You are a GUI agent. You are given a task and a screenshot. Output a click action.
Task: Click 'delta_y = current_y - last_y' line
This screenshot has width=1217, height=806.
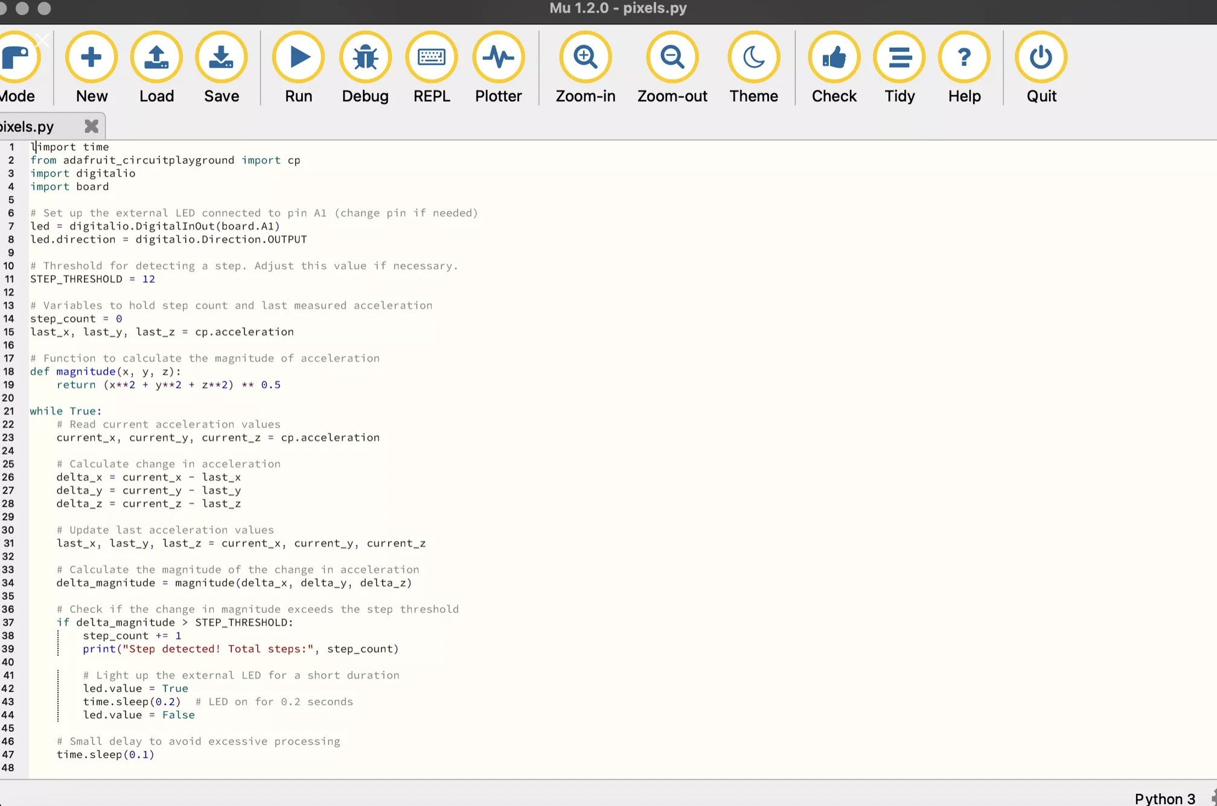click(x=149, y=490)
